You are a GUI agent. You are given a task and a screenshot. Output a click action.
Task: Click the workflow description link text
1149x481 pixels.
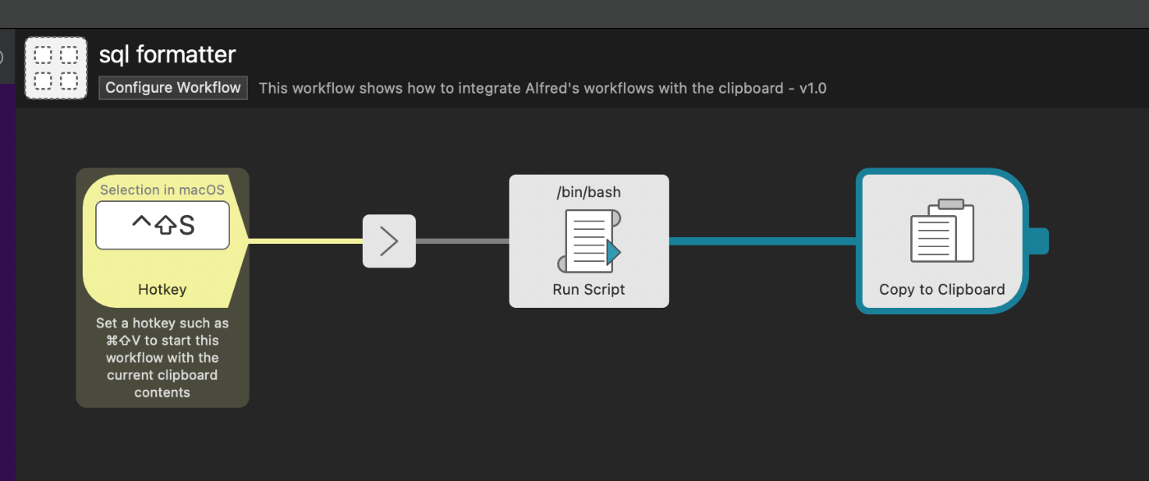coord(543,88)
